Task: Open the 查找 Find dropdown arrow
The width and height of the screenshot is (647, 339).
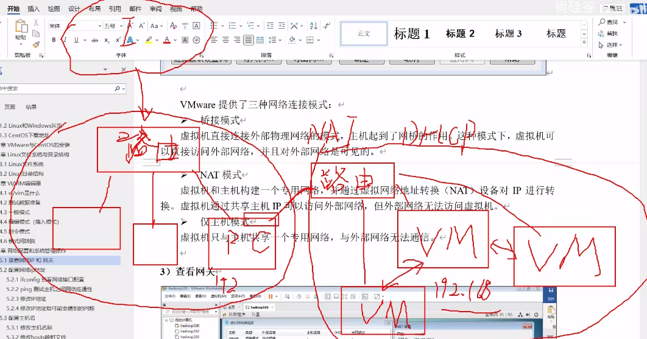Action: click(x=624, y=22)
